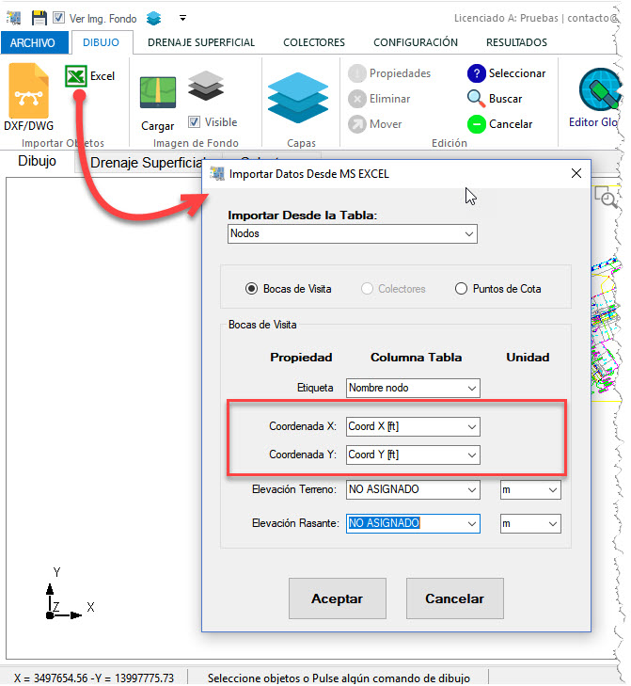Click the Aceptar button
Viewport: 631px width, 686px height.
tap(336, 598)
